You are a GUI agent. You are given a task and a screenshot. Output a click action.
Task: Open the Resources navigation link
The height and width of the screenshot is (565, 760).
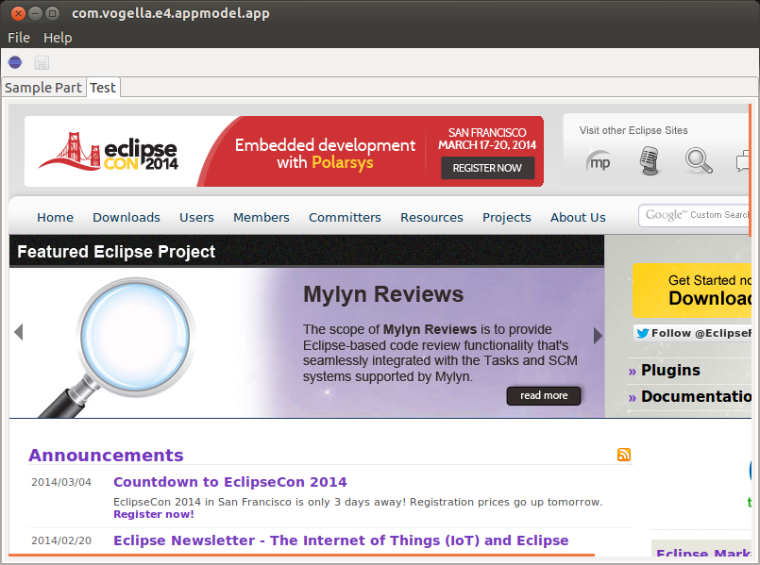[431, 217]
